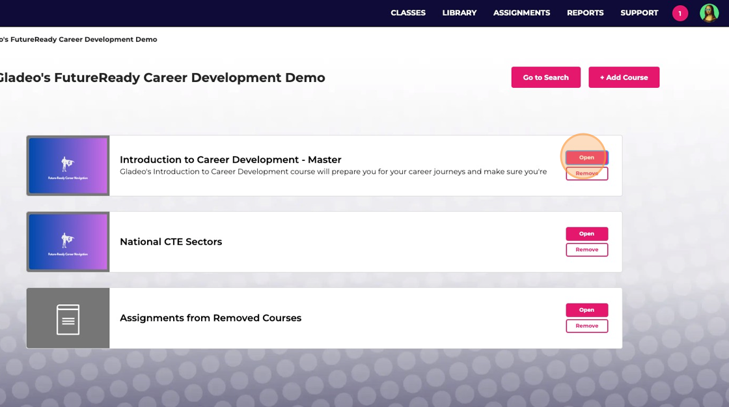This screenshot has height=407, width=729.
Task: Select Introduction to Career Development thumbnail
Action: (x=68, y=165)
